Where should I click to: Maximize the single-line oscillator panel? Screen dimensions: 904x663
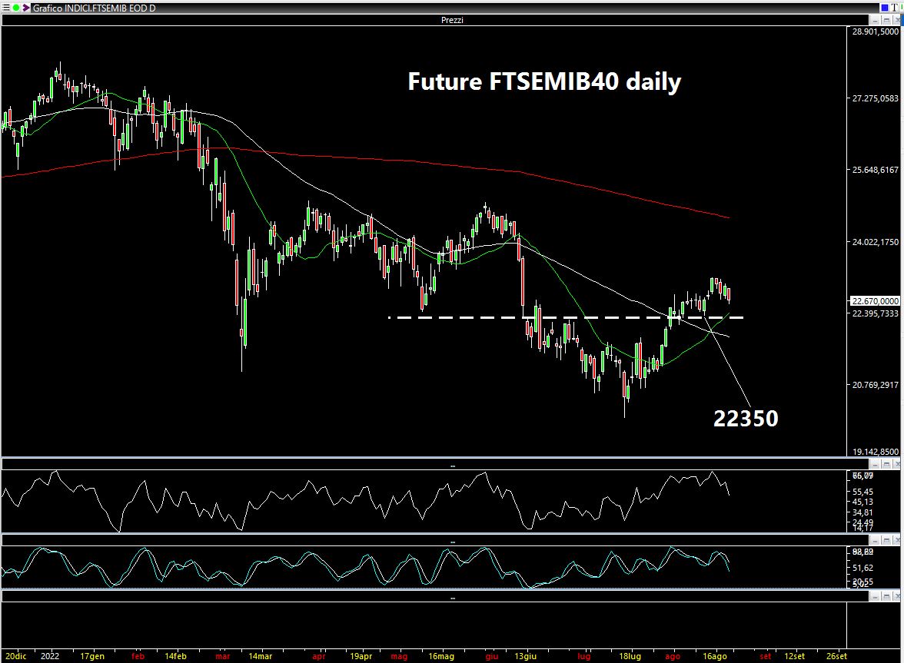pos(887,464)
